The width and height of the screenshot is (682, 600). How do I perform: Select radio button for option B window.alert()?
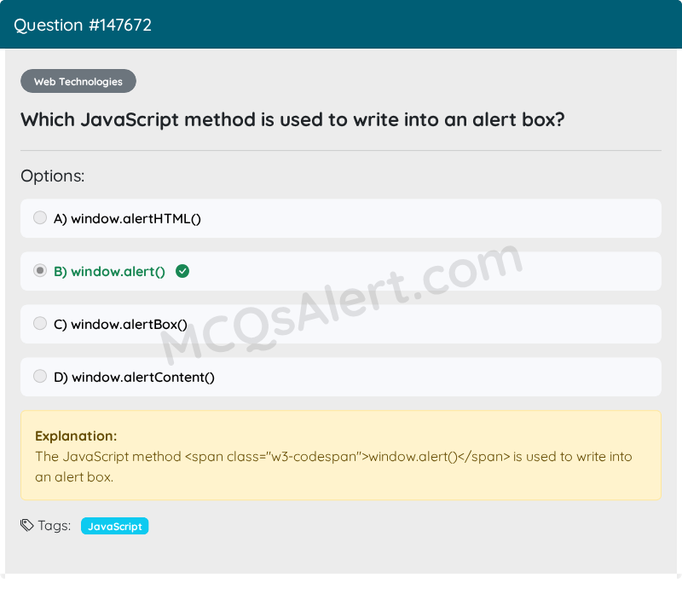40,270
